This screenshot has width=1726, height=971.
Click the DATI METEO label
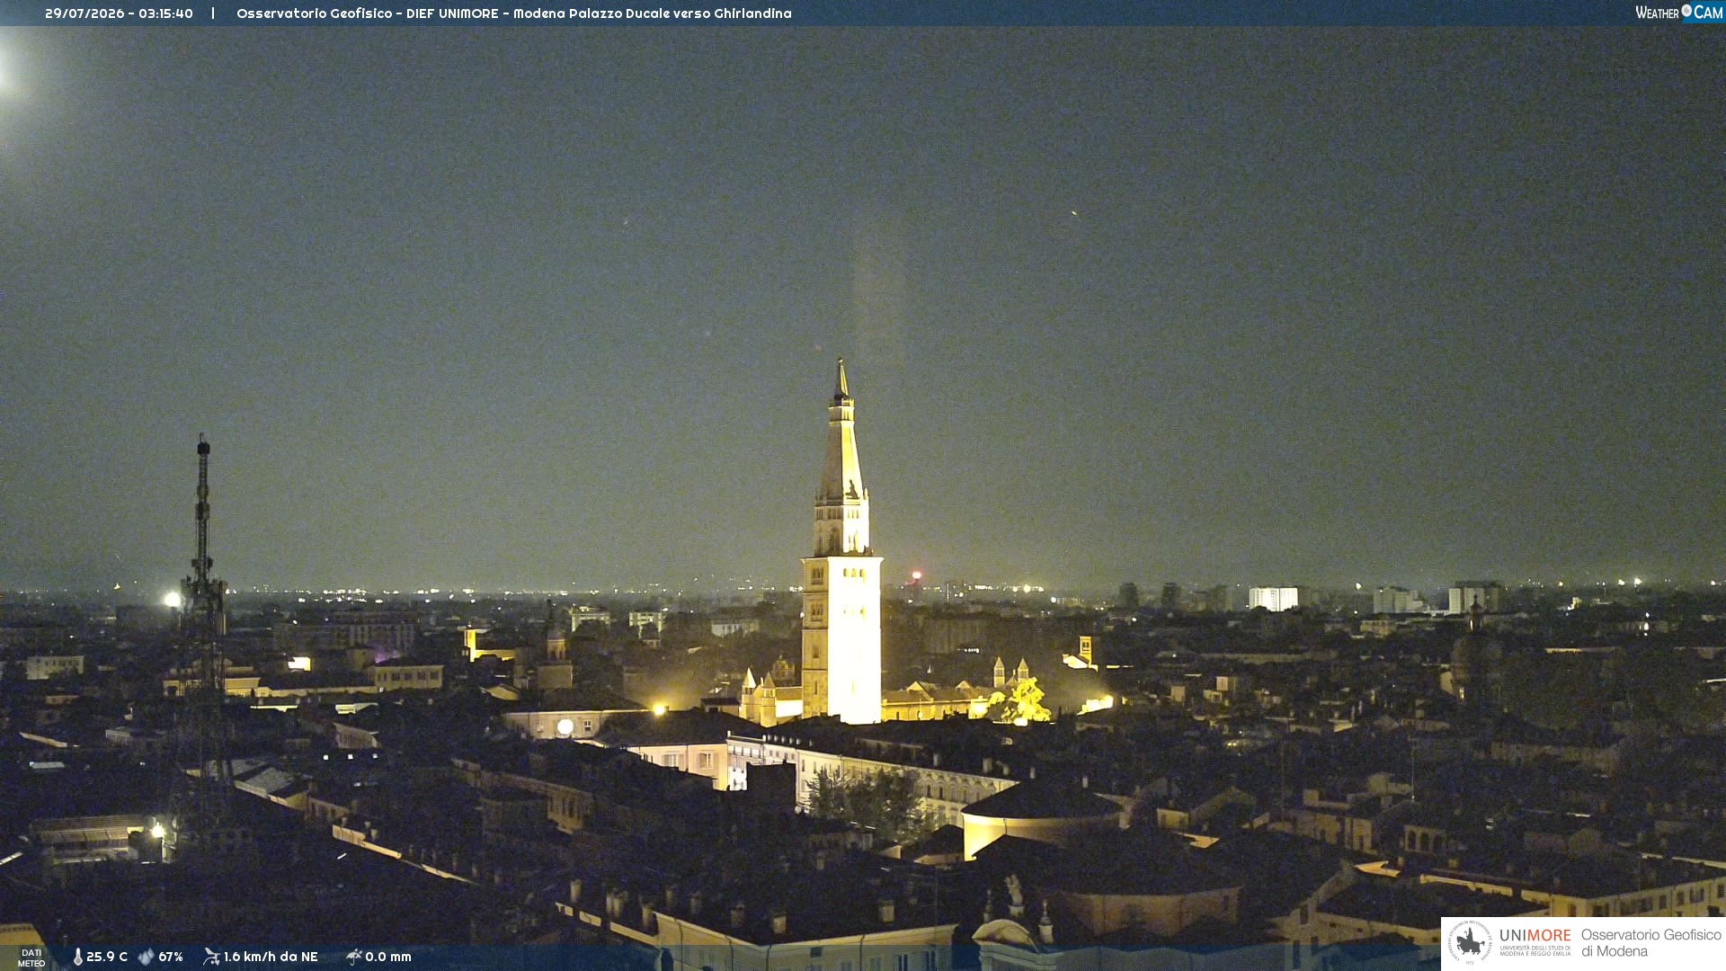31,958
